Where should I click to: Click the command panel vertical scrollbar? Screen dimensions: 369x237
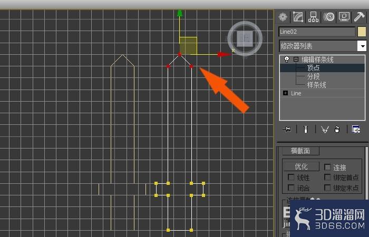[x=367, y=173]
